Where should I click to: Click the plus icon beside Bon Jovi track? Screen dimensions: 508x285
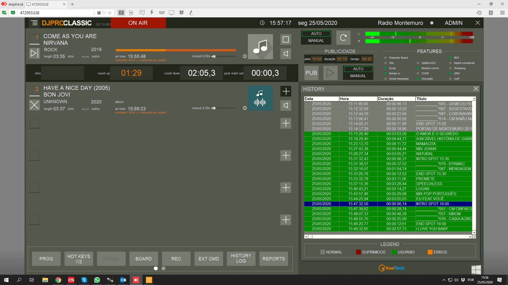(286, 91)
